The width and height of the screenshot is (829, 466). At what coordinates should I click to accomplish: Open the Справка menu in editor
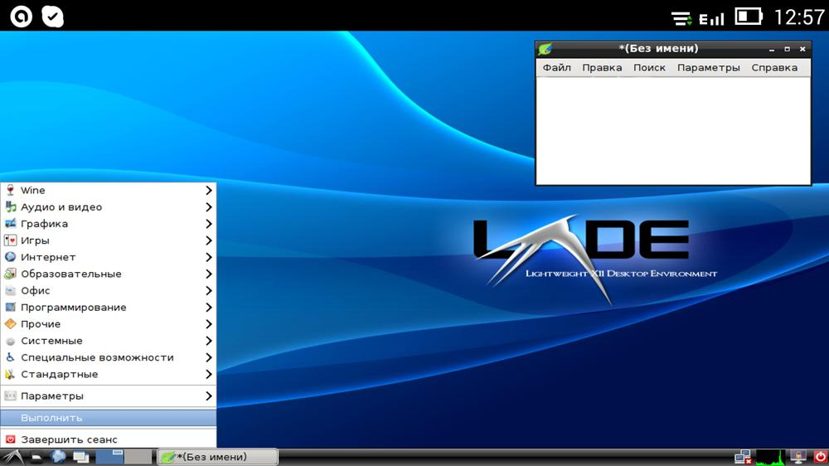(x=774, y=68)
